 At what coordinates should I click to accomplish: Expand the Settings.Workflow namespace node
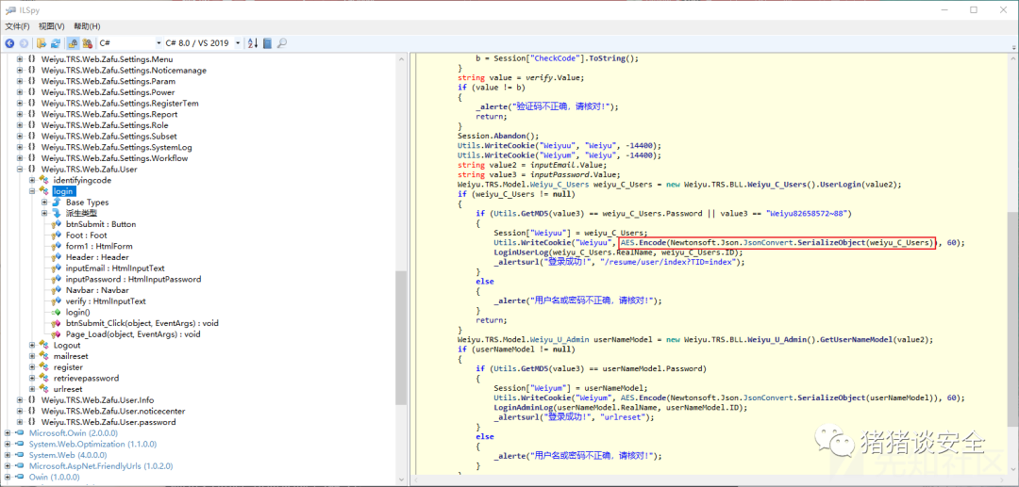coord(20,158)
